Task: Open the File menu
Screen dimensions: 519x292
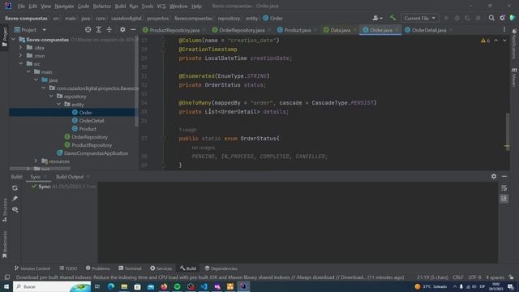Action: tap(21, 6)
